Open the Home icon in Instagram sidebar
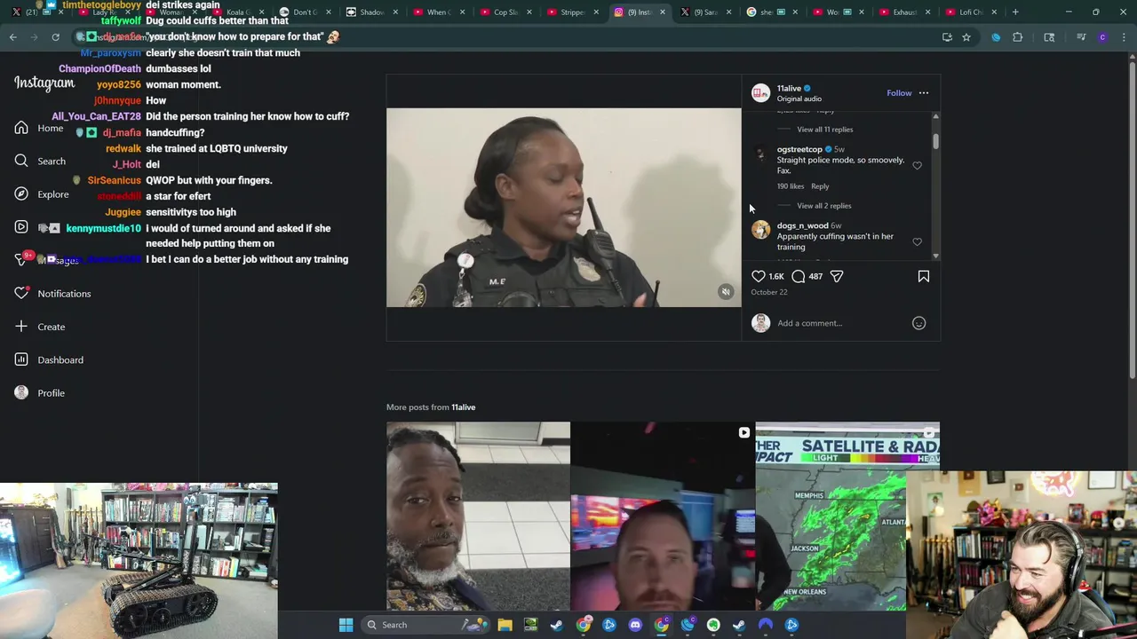Image resolution: width=1137 pixels, height=639 pixels. click(x=21, y=128)
